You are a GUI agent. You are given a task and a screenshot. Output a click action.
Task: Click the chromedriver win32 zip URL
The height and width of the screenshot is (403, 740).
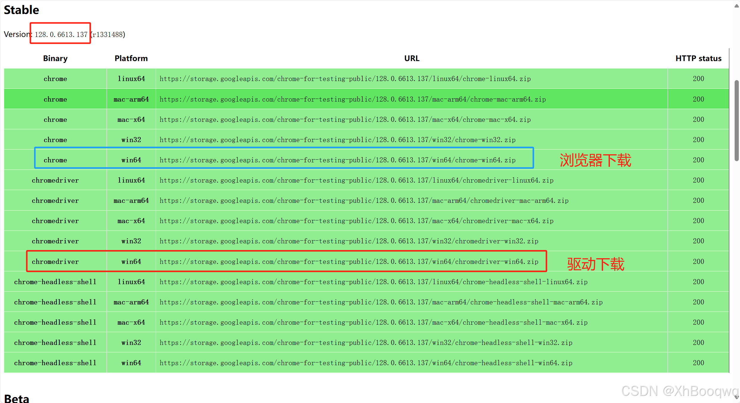point(349,241)
